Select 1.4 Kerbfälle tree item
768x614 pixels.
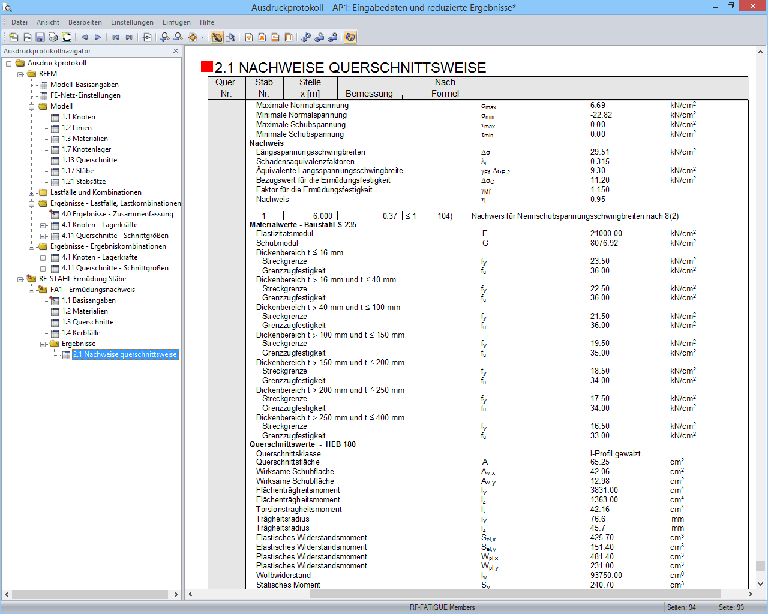[x=81, y=333]
